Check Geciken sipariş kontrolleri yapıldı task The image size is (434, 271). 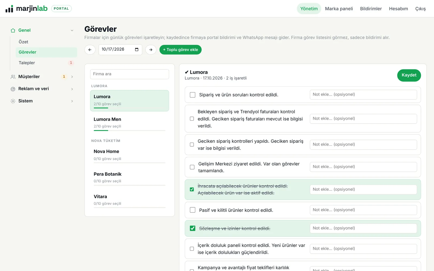coord(192,144)
